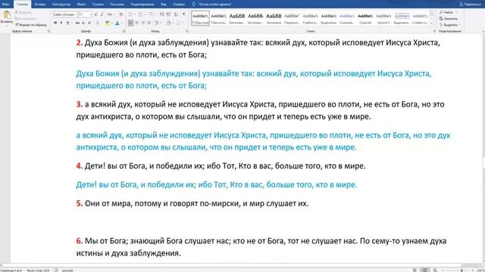The width and height of the screenshot is (485, 272).
Task: Open the File (Файл) tab
Action: pyautogui.click(x=5, y=5)
